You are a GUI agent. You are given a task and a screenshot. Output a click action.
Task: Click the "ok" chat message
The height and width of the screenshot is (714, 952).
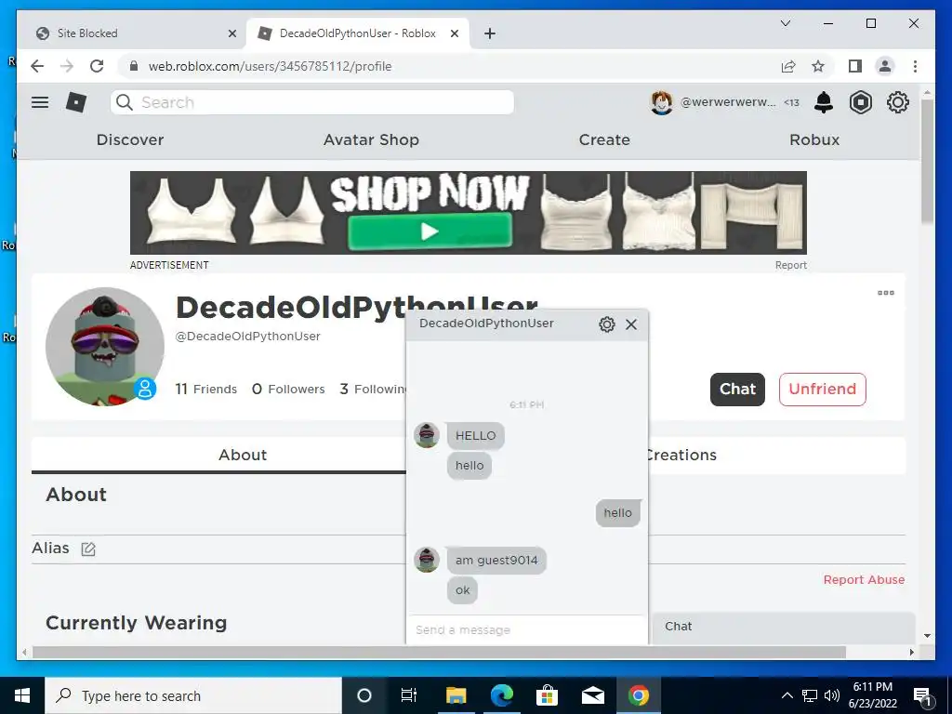463,590
